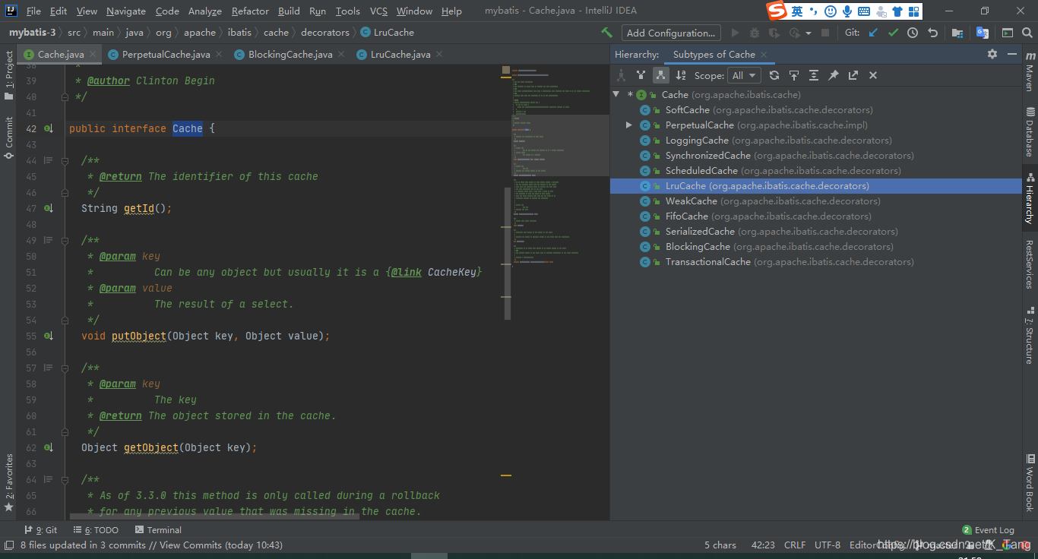Click the Run with Coverage icon
Viewport: 1038px width, 559px height.
coord(774,33)
